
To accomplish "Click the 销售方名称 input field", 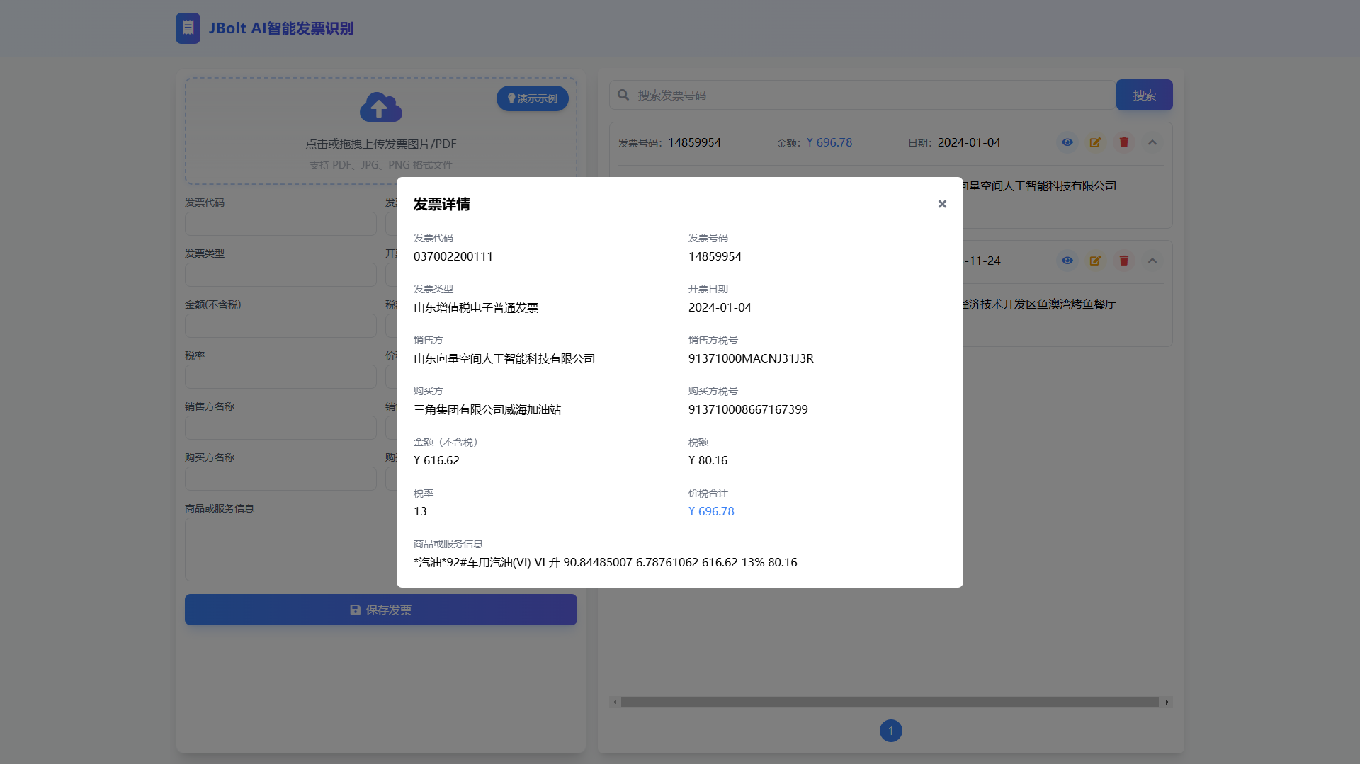I will (280, 428).
